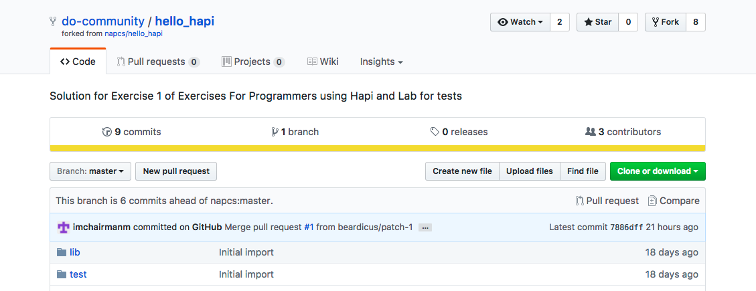
Task: Click the fork icon beside the repository name
Action: (53, 21)
